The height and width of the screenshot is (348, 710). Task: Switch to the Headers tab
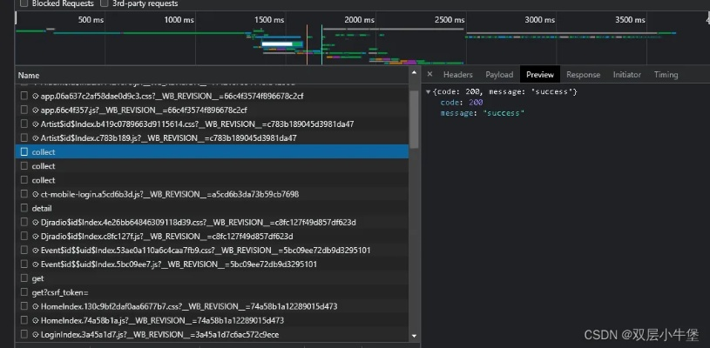(457, 75)
